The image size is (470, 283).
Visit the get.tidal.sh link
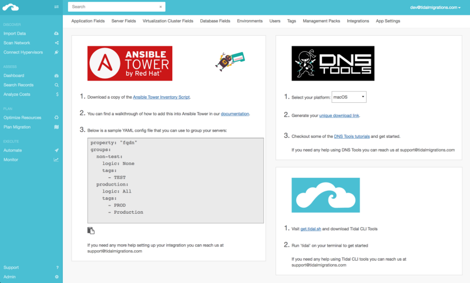point(311,229)
